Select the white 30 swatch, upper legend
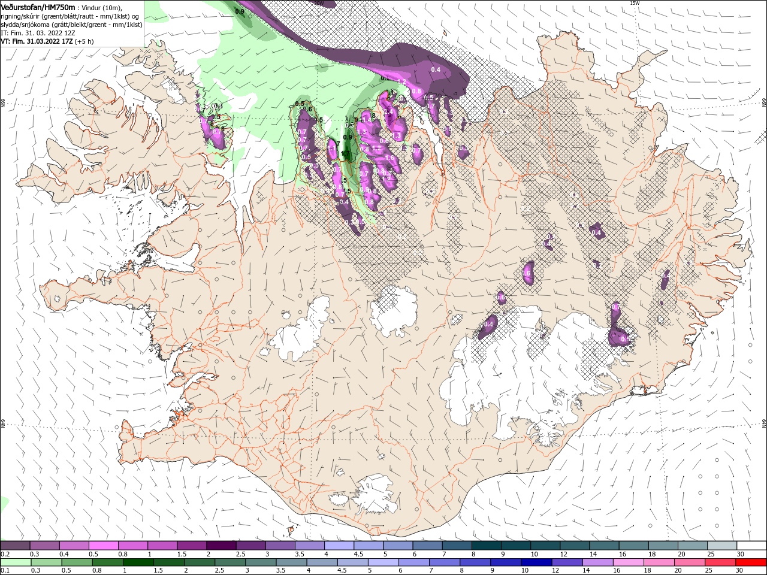 click(x=751, y=546)
